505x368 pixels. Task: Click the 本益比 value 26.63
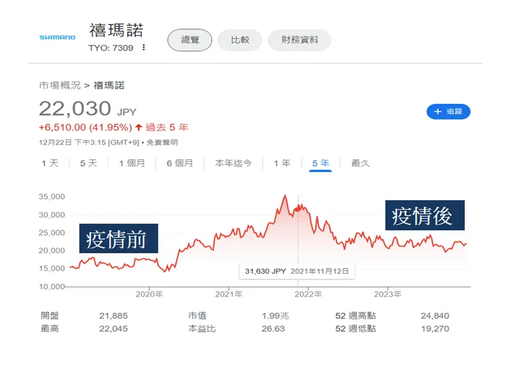pos(273,329)
